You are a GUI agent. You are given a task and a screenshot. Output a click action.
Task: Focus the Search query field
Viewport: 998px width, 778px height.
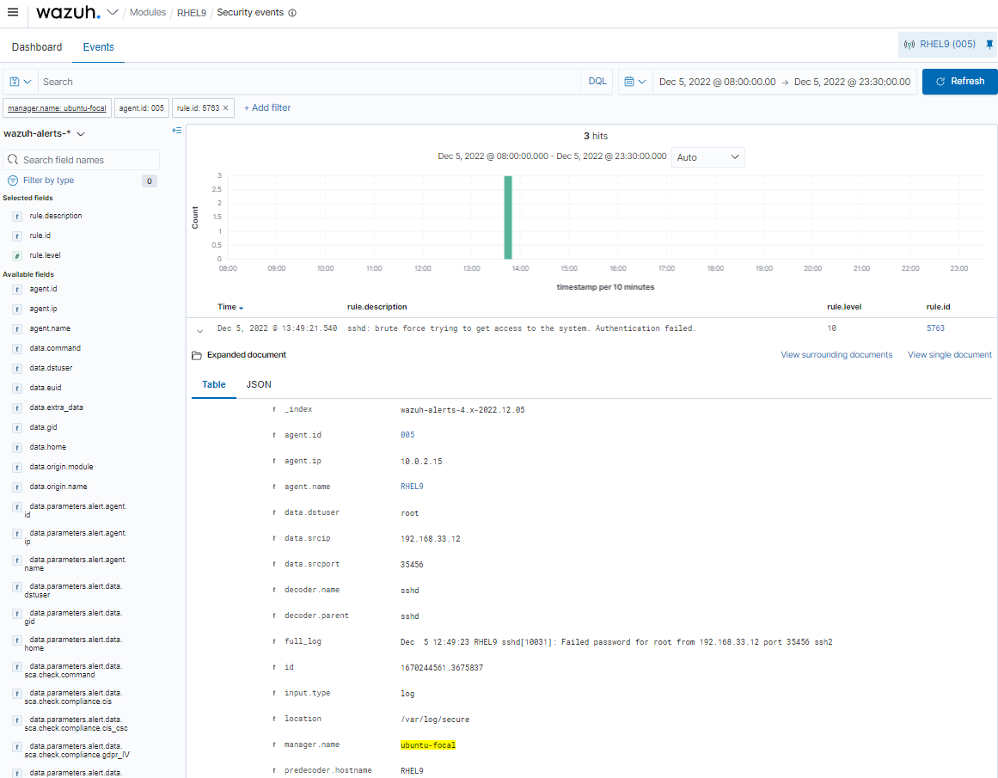tap(309, 82)
